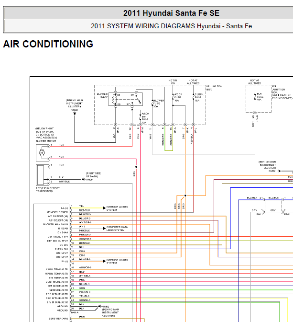293x322 pixels.
Task: Click the "A/CON SW FUSE 10A" label
Action: [x=145, y=118]
